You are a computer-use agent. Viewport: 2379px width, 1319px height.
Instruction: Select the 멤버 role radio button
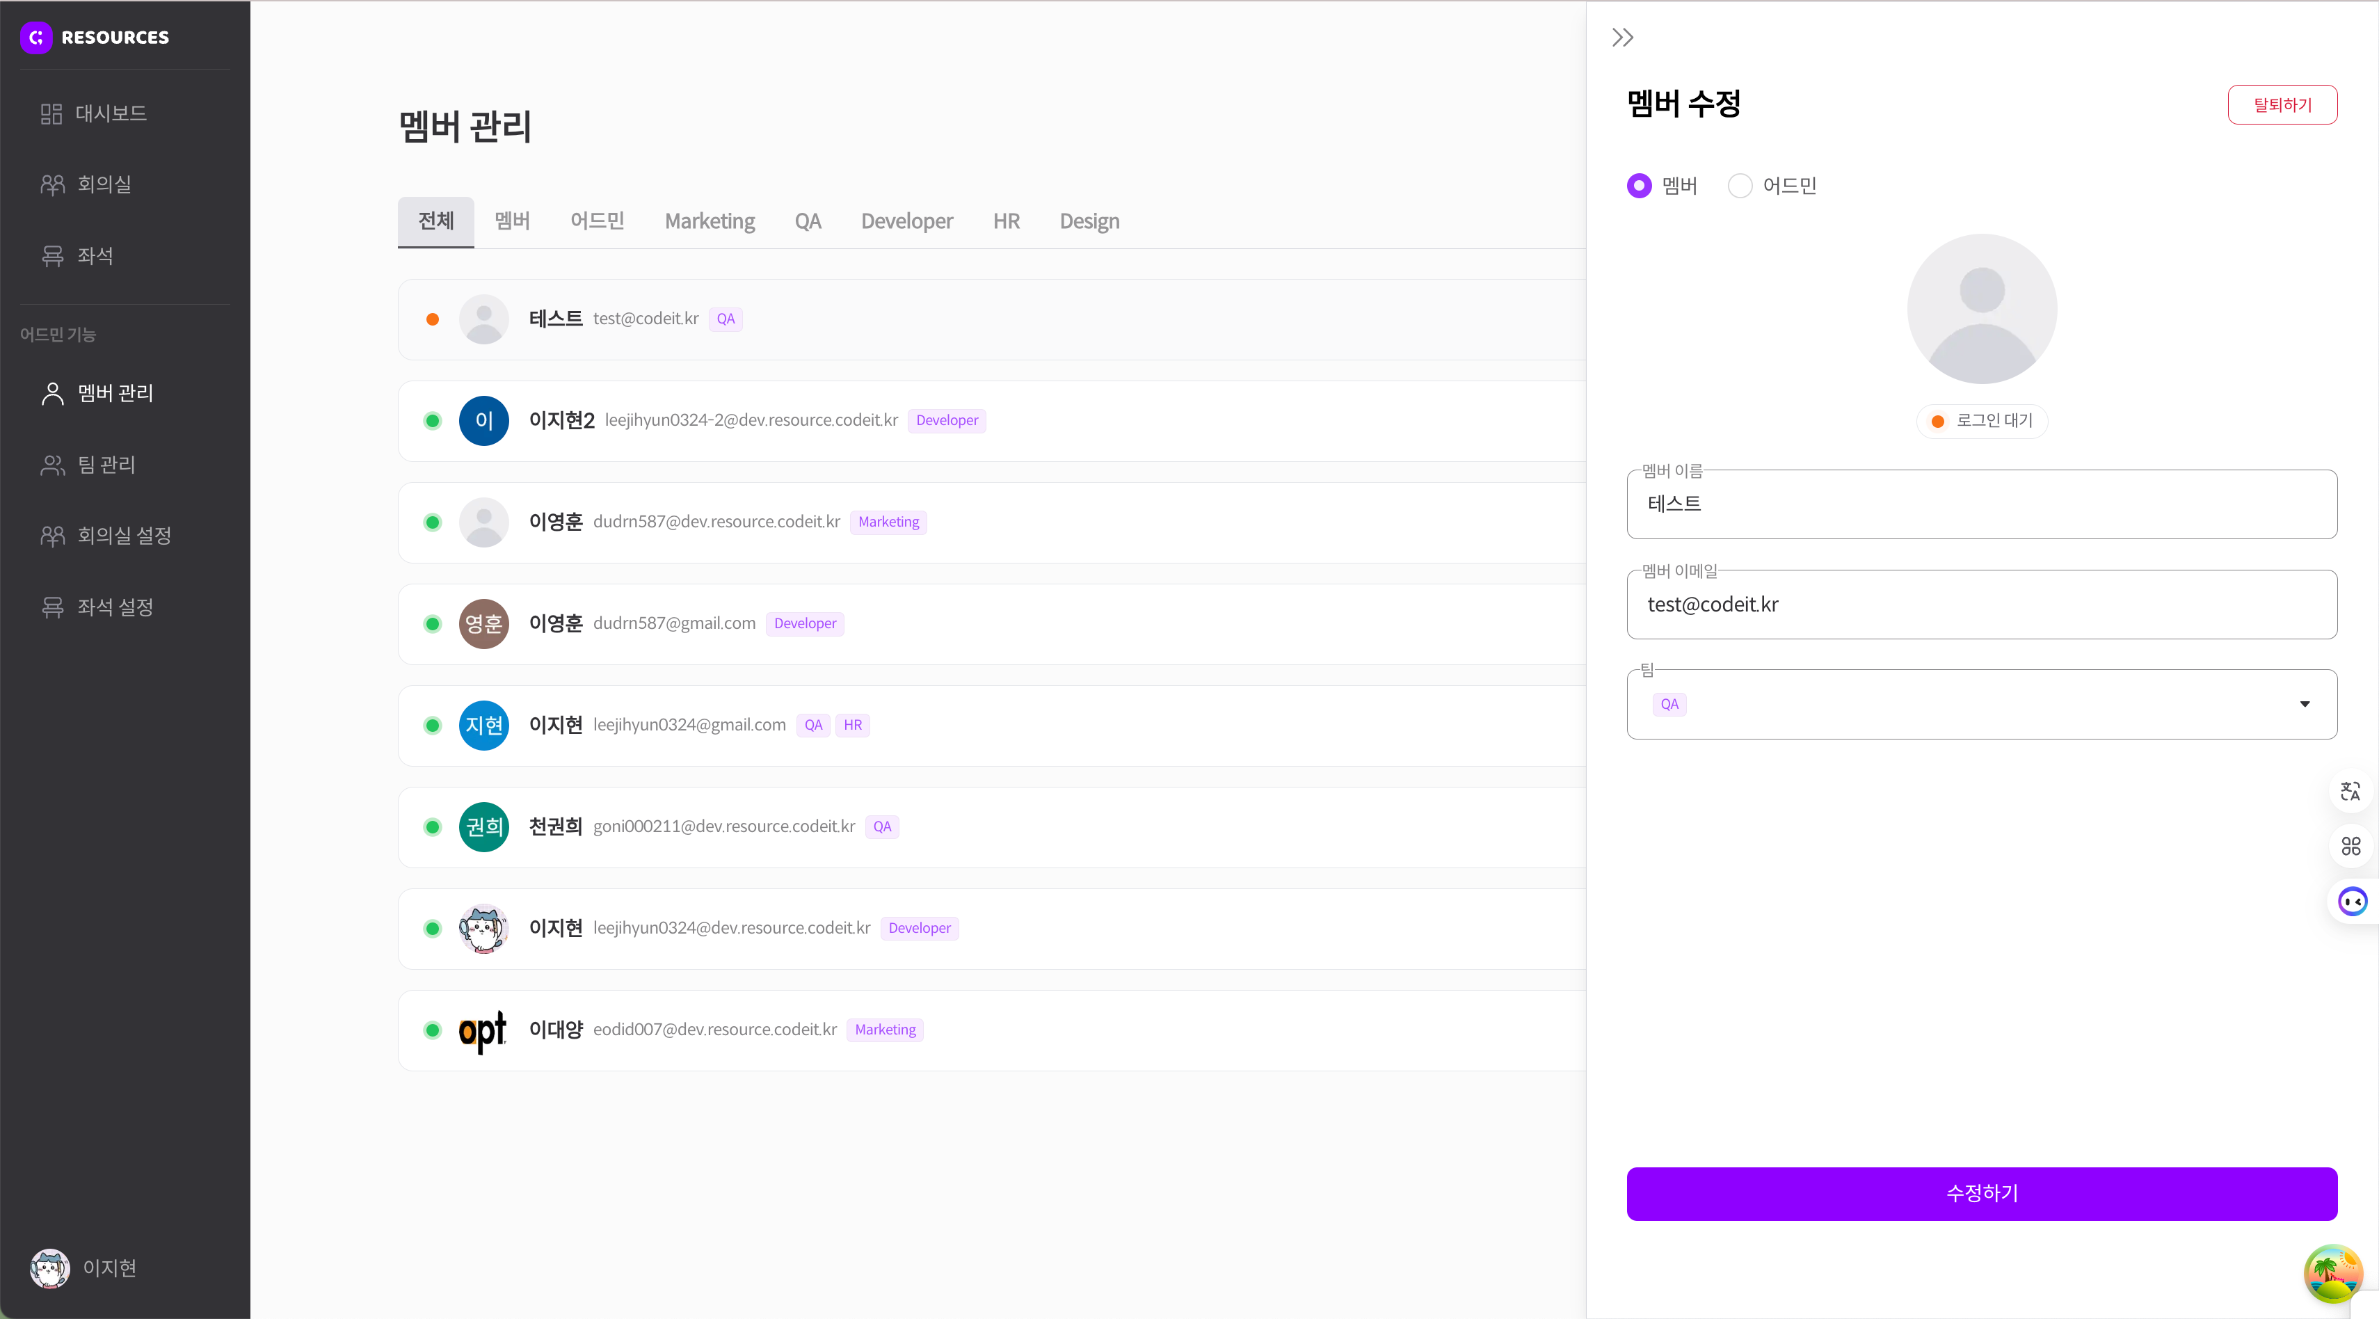[1640, 186]
